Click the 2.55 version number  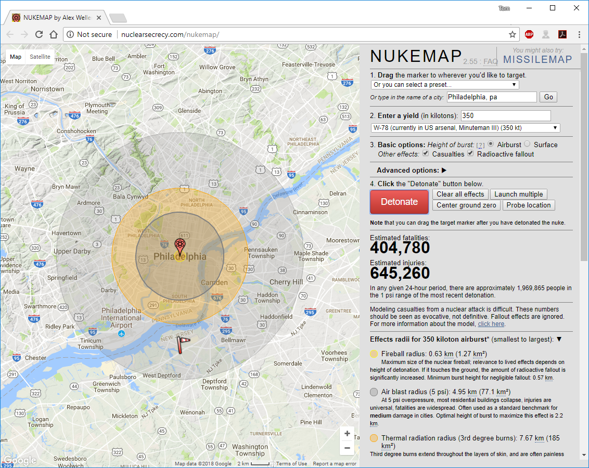click(x=470, y=61)
